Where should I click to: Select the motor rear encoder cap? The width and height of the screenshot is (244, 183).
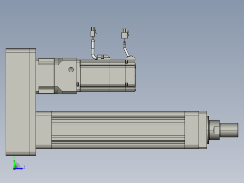click(x=131, y=74)
